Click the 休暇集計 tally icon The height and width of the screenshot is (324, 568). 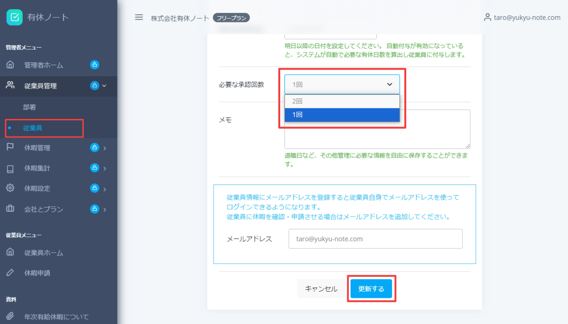[10, 167]
